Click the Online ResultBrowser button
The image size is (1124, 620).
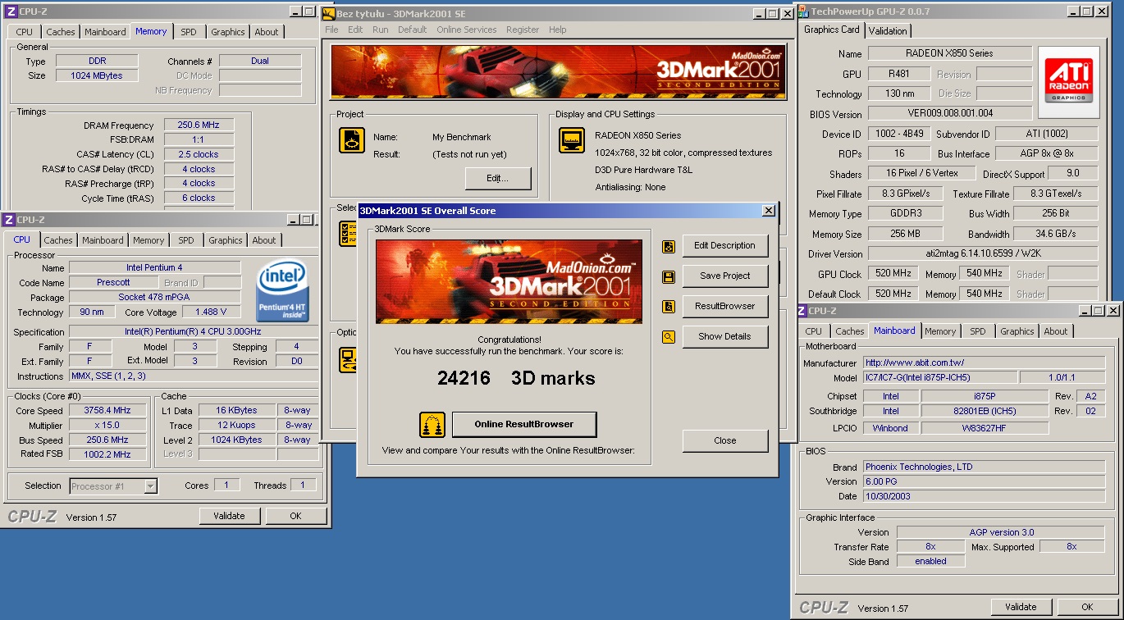click(x=524, y=424)
